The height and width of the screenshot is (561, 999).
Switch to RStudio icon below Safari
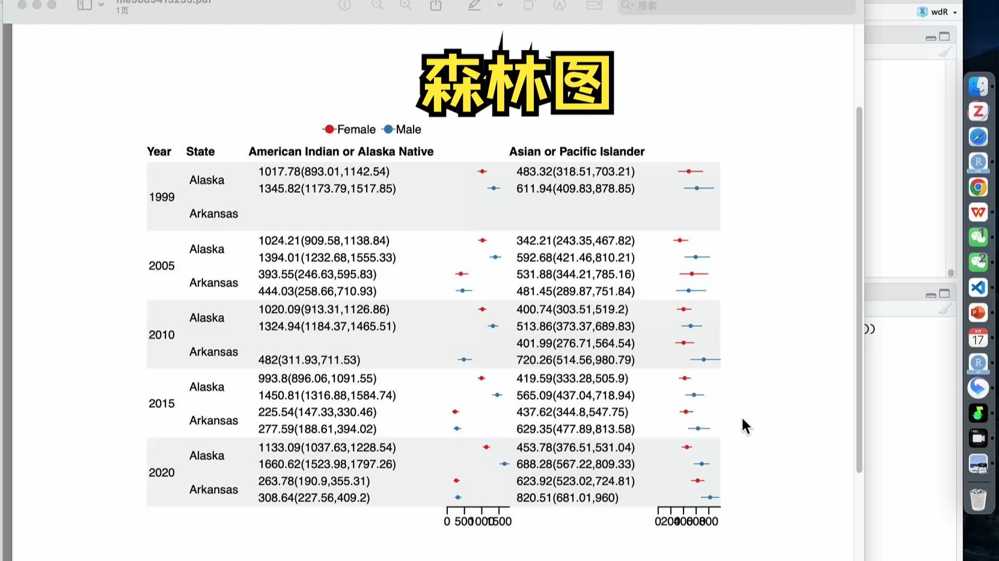[x=978, y=162]
